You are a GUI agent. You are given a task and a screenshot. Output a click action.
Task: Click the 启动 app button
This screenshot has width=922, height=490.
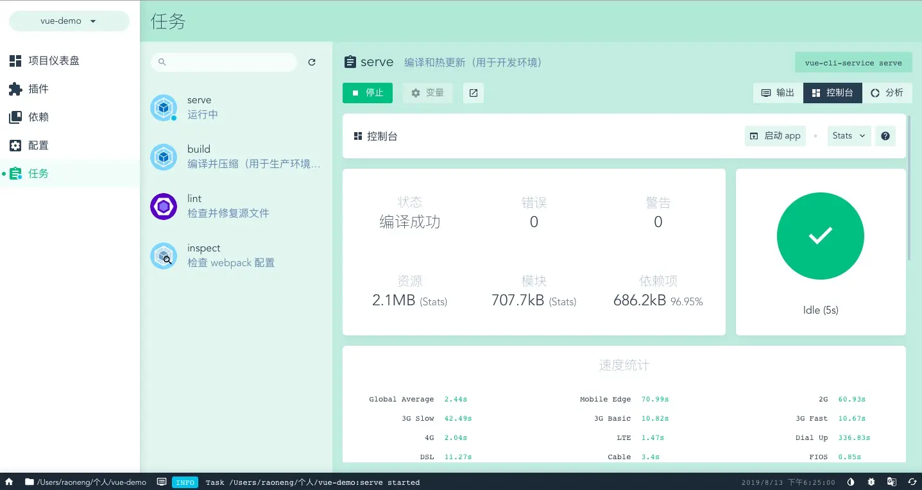coord(775,136)
